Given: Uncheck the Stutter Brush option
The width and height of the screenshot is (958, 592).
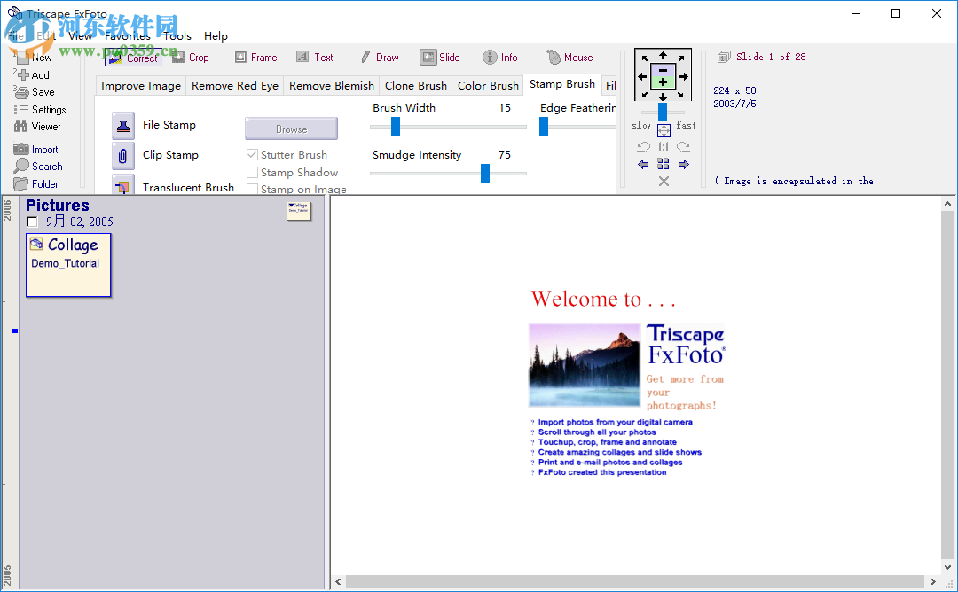Looking at the screenshot, I should (x=252, y=154).
